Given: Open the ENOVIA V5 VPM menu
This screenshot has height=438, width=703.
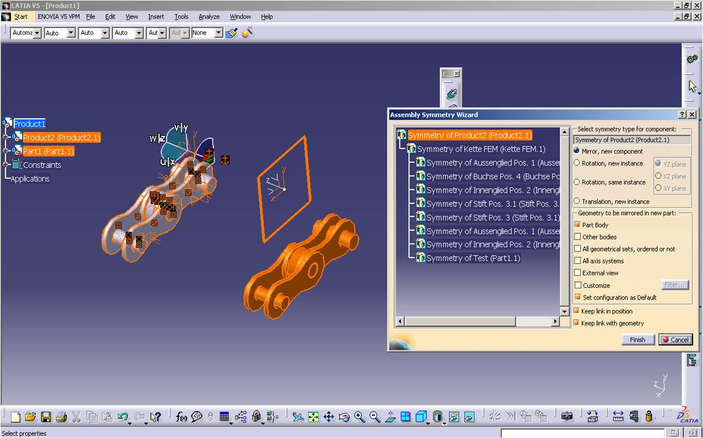Looking at the screenshot, I should [x=59, y=16].
